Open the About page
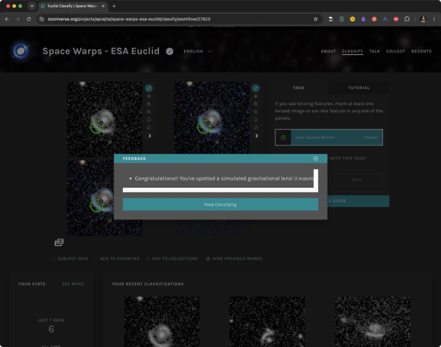This screenshot has width=441, height=347. click(x=328, y=52)
